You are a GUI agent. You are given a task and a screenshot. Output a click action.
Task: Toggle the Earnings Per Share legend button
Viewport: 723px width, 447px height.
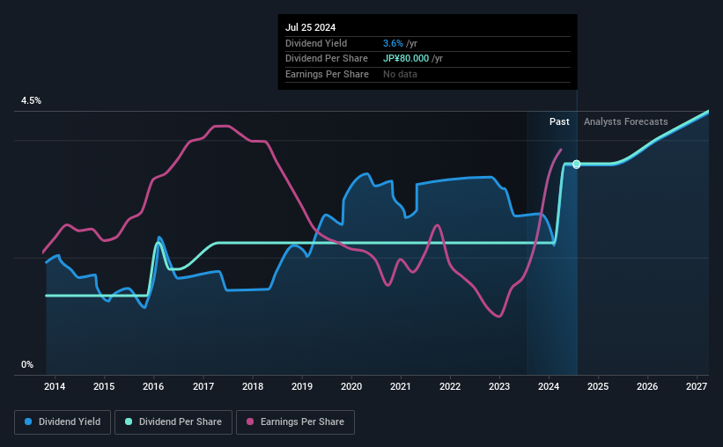(295, 422)
